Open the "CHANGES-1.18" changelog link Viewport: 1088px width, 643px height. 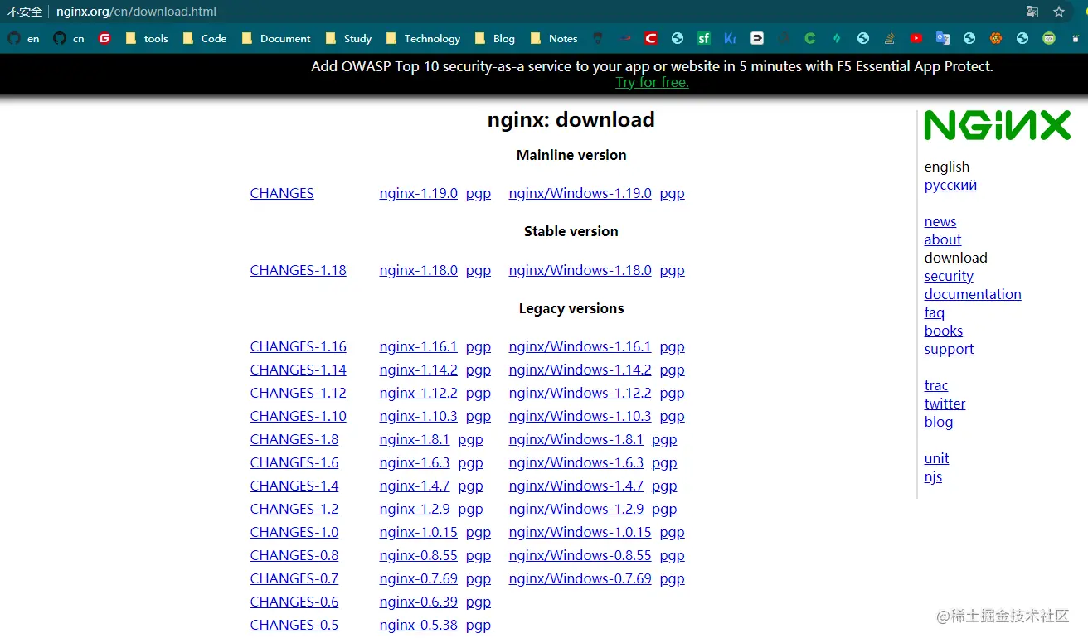[x=299, y=270]
